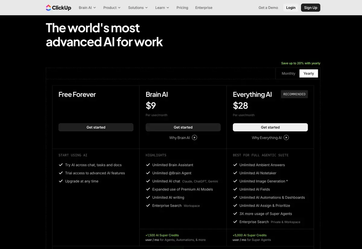Switch billing to Monthly
This screenshot has height=249, width=362.
coord(288,74)
